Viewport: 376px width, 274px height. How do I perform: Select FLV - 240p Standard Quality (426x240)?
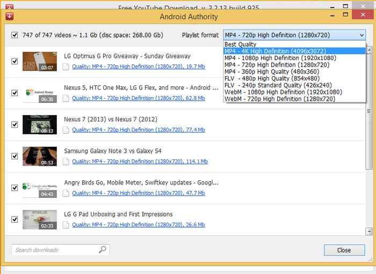point(294,85)
